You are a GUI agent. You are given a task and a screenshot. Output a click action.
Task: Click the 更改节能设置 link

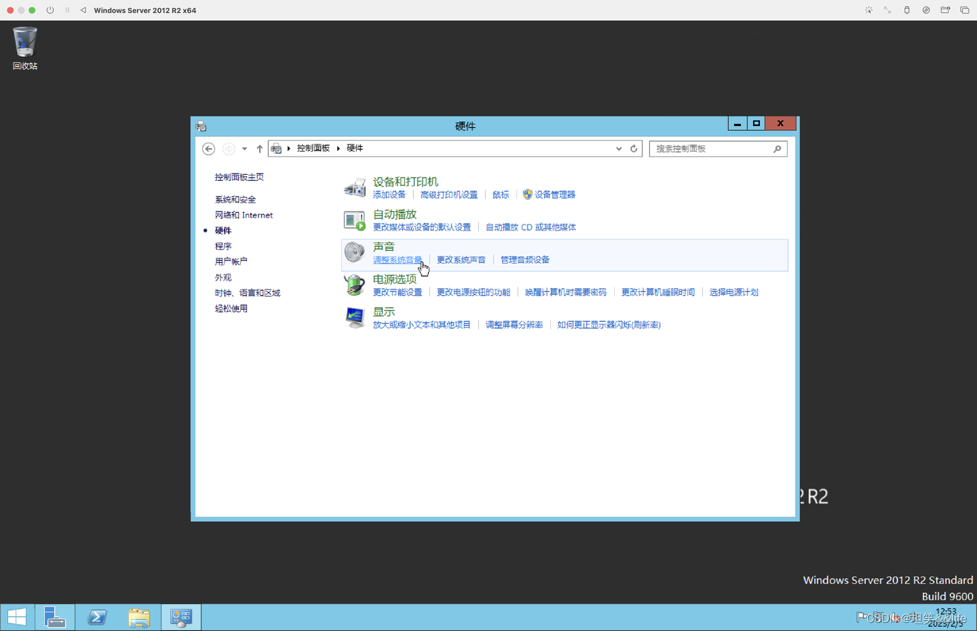tap(398, 292)
